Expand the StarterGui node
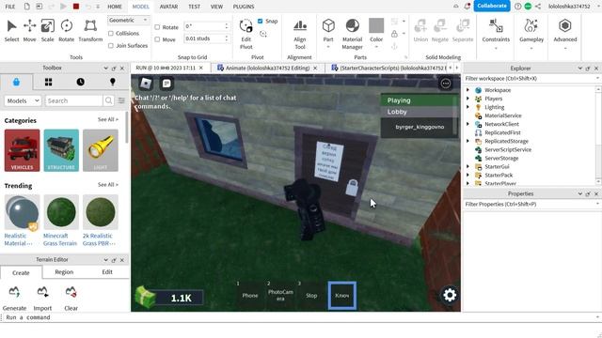Screen dimensions: 602x338 point(467,167)
